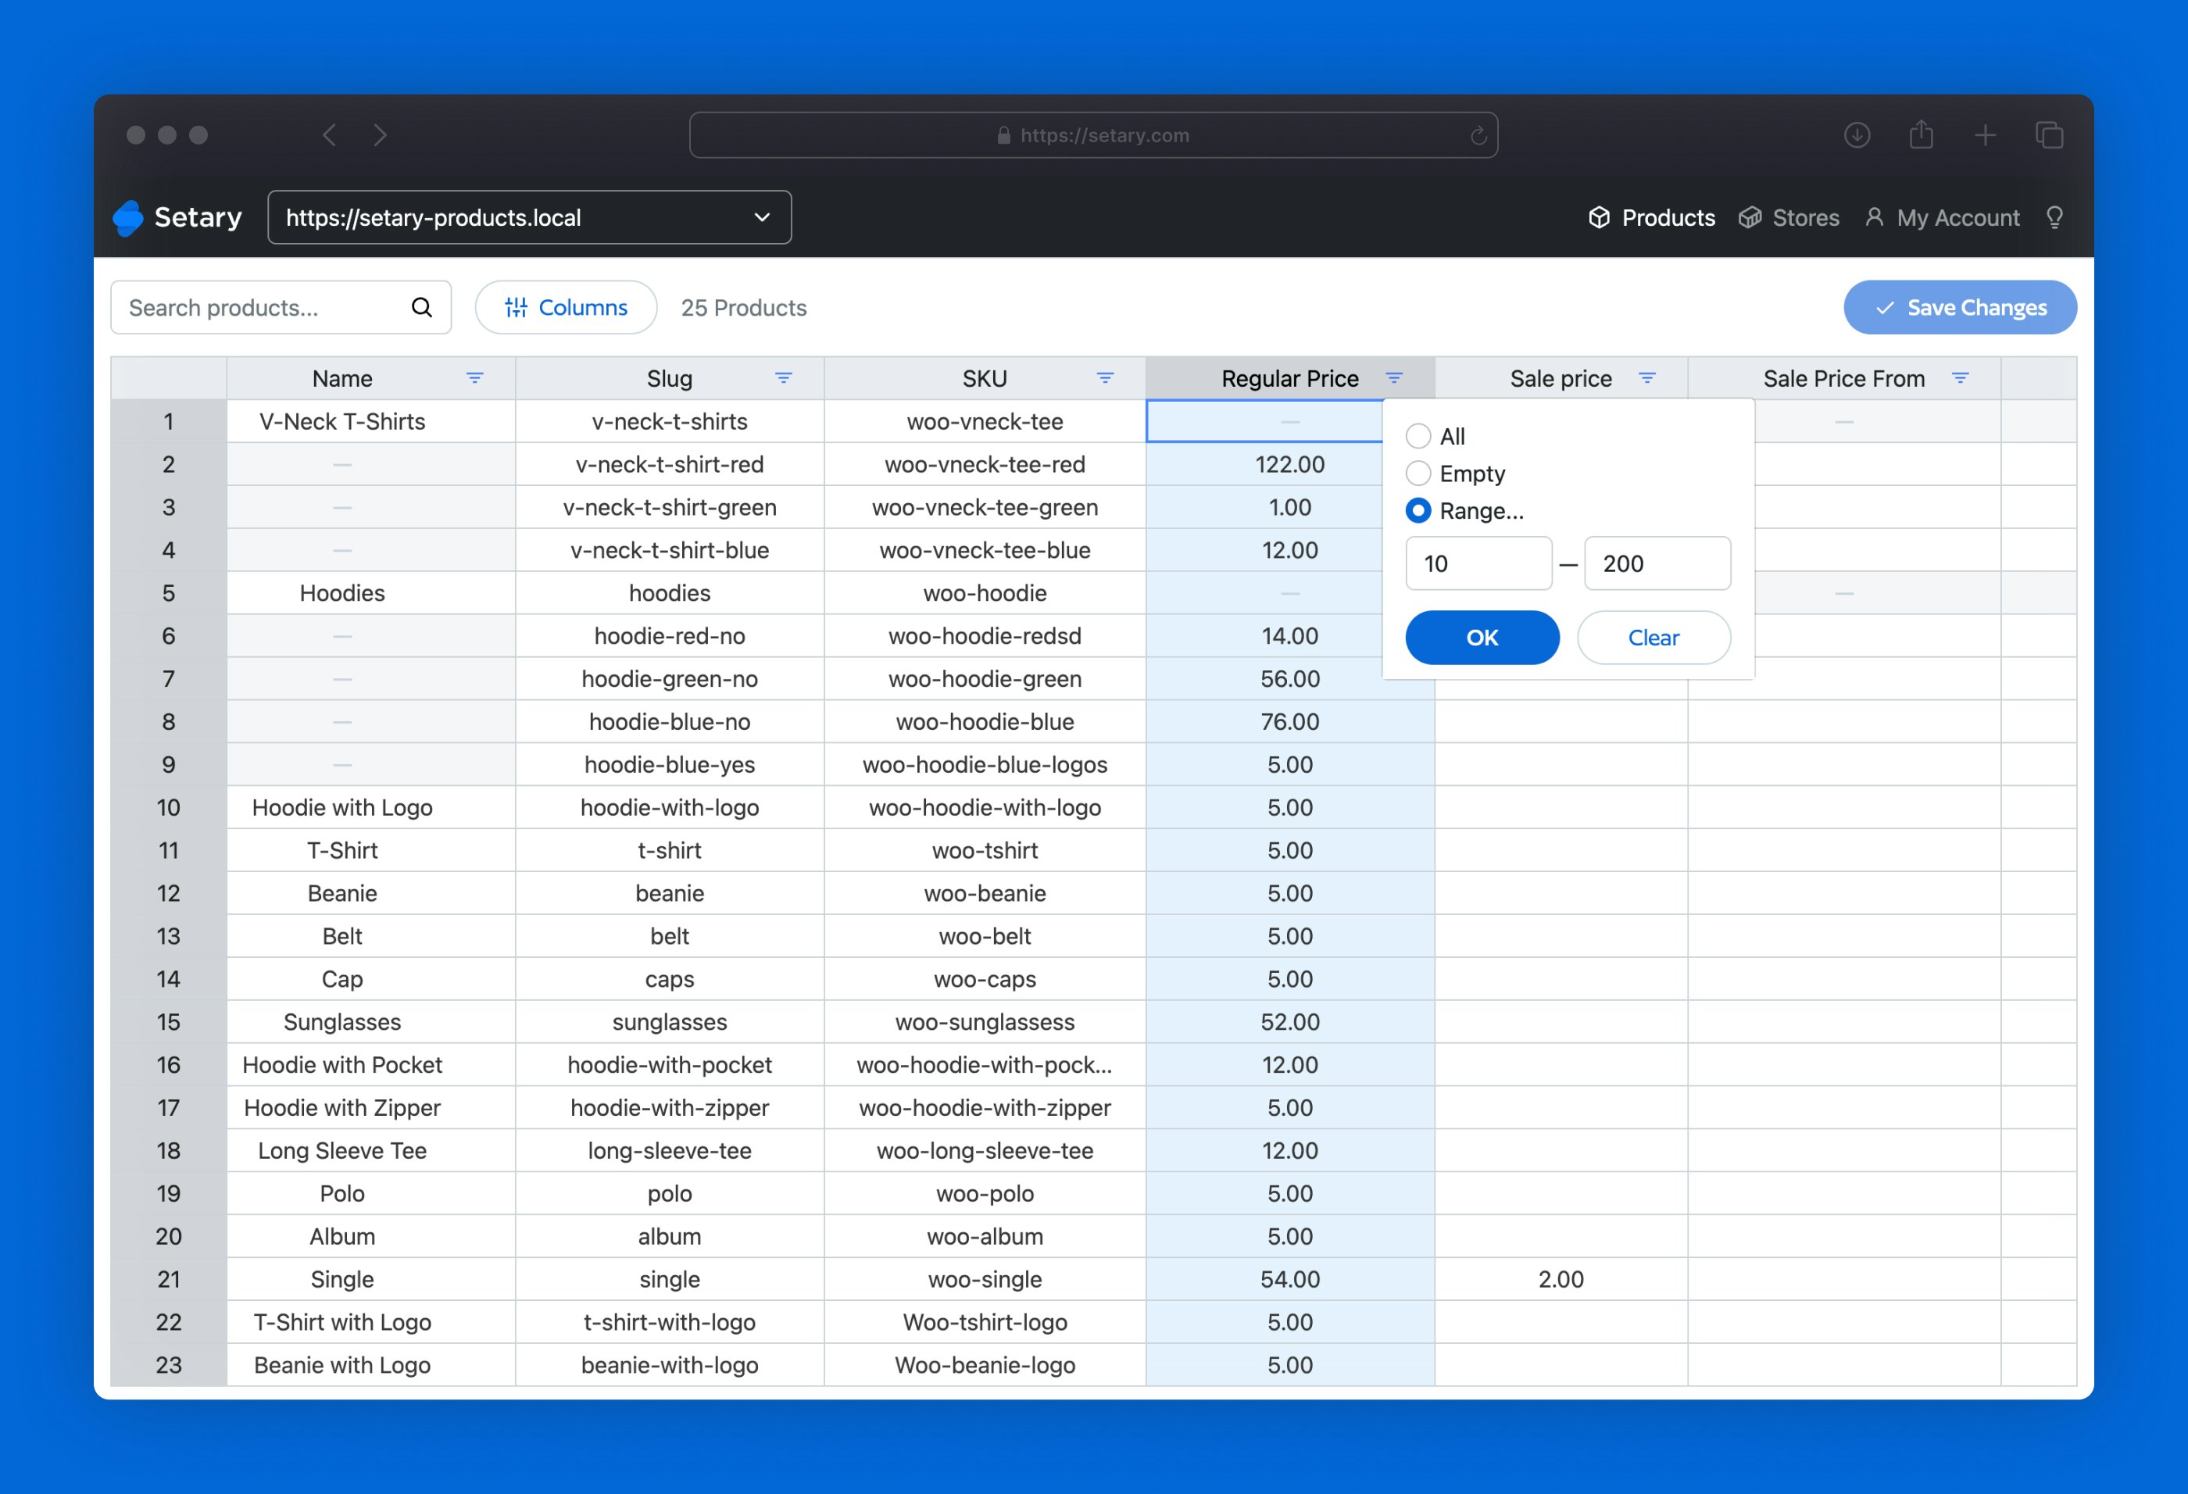Select the Slug column header
Screen dimensions: 2188x1494
[670, 378]
